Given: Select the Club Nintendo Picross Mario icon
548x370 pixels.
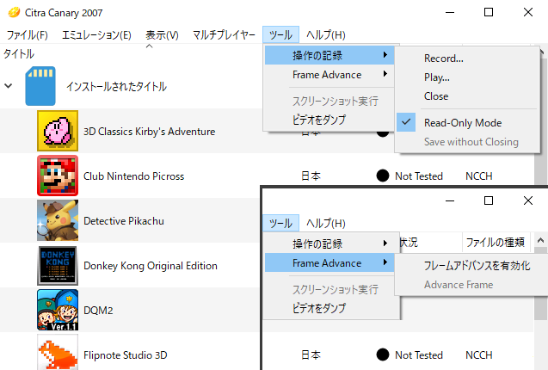Looking at the screenshot, I should 58,176.
